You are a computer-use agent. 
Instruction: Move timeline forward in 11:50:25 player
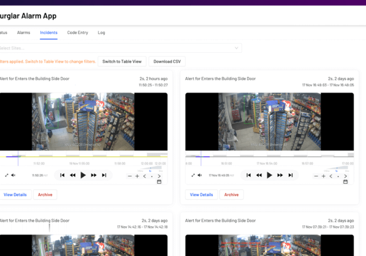click(159, 176)
